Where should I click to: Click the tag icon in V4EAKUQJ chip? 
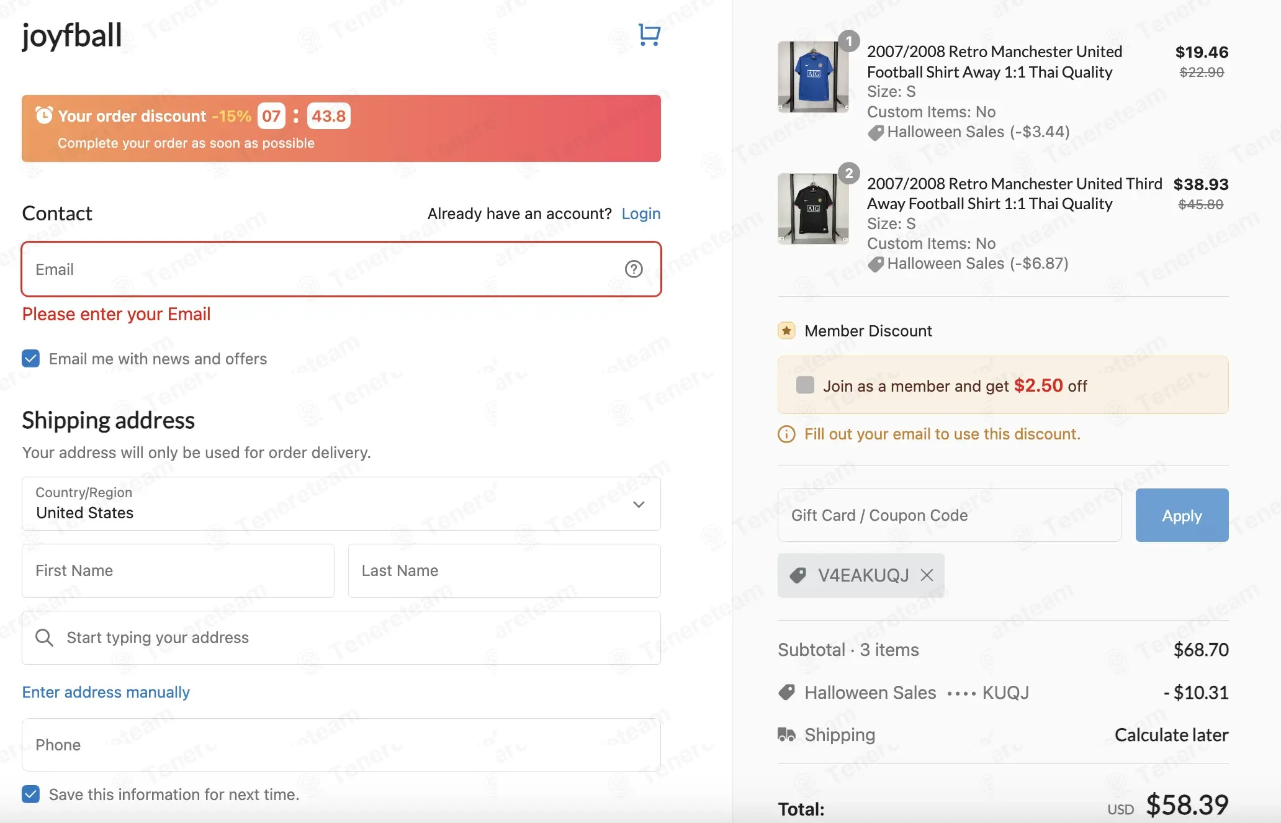click(798, 575)
